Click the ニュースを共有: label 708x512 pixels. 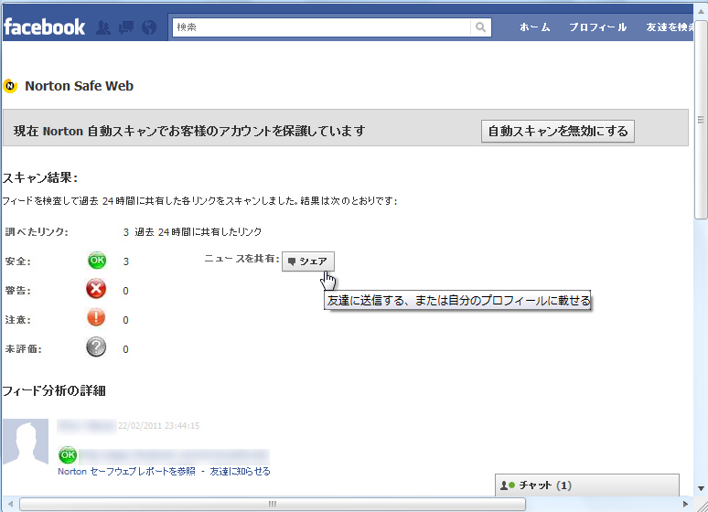[241, 259]
